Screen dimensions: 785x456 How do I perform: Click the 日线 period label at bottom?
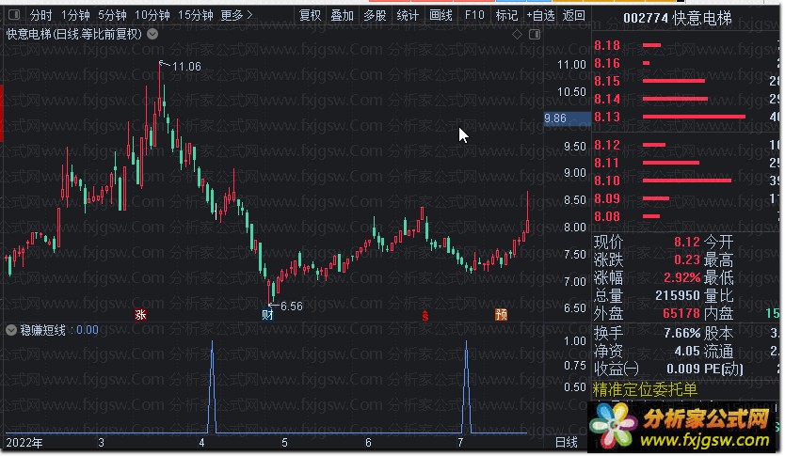567,443
